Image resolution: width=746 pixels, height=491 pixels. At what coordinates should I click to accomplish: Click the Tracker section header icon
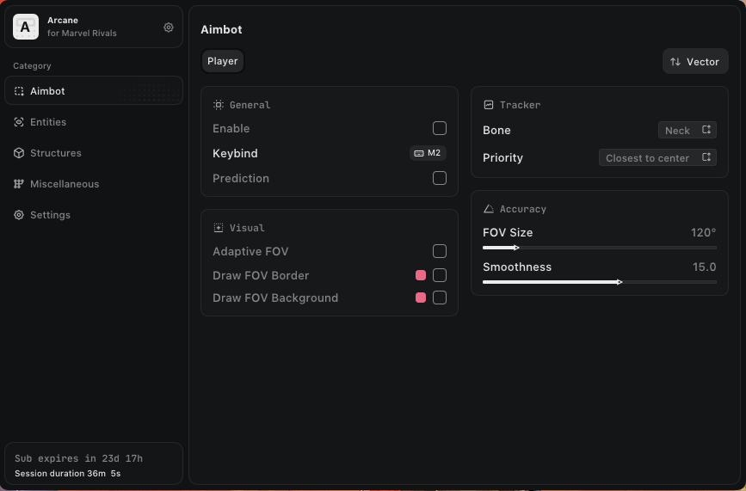coord(489,105)
